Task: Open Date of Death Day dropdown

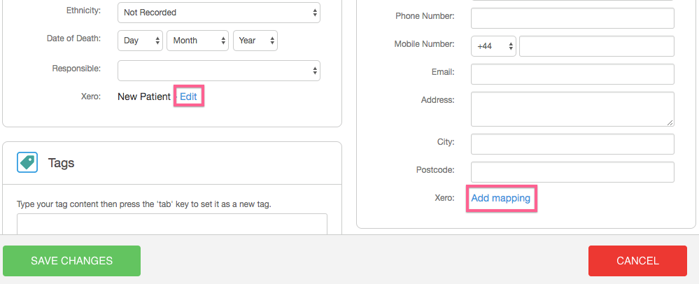Action: (x=140, y=41)
